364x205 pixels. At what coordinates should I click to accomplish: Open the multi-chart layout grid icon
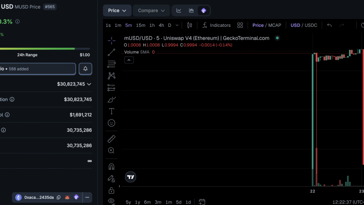240,25
